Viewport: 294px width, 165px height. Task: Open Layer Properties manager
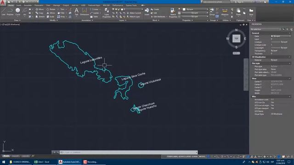pos(107,13)
